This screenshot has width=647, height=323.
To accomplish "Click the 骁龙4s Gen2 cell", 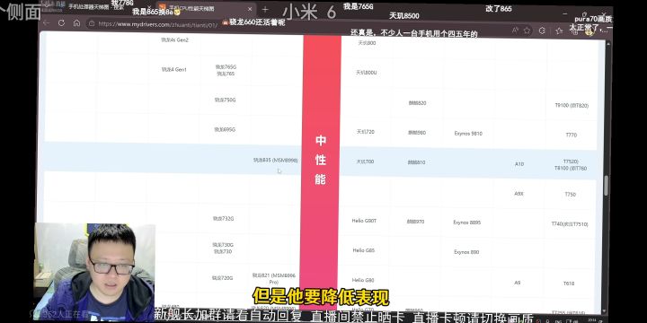I will pos(174,40).
